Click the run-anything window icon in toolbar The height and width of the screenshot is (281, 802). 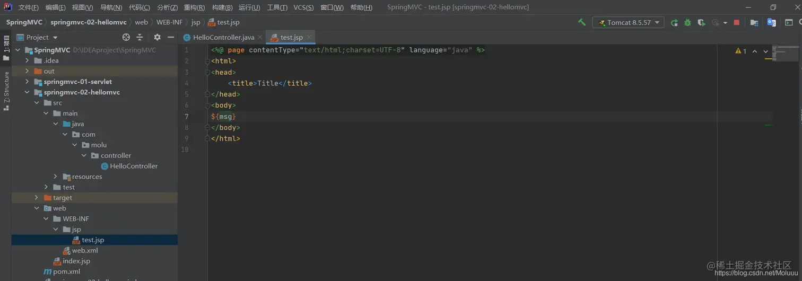tap(789, 22)
